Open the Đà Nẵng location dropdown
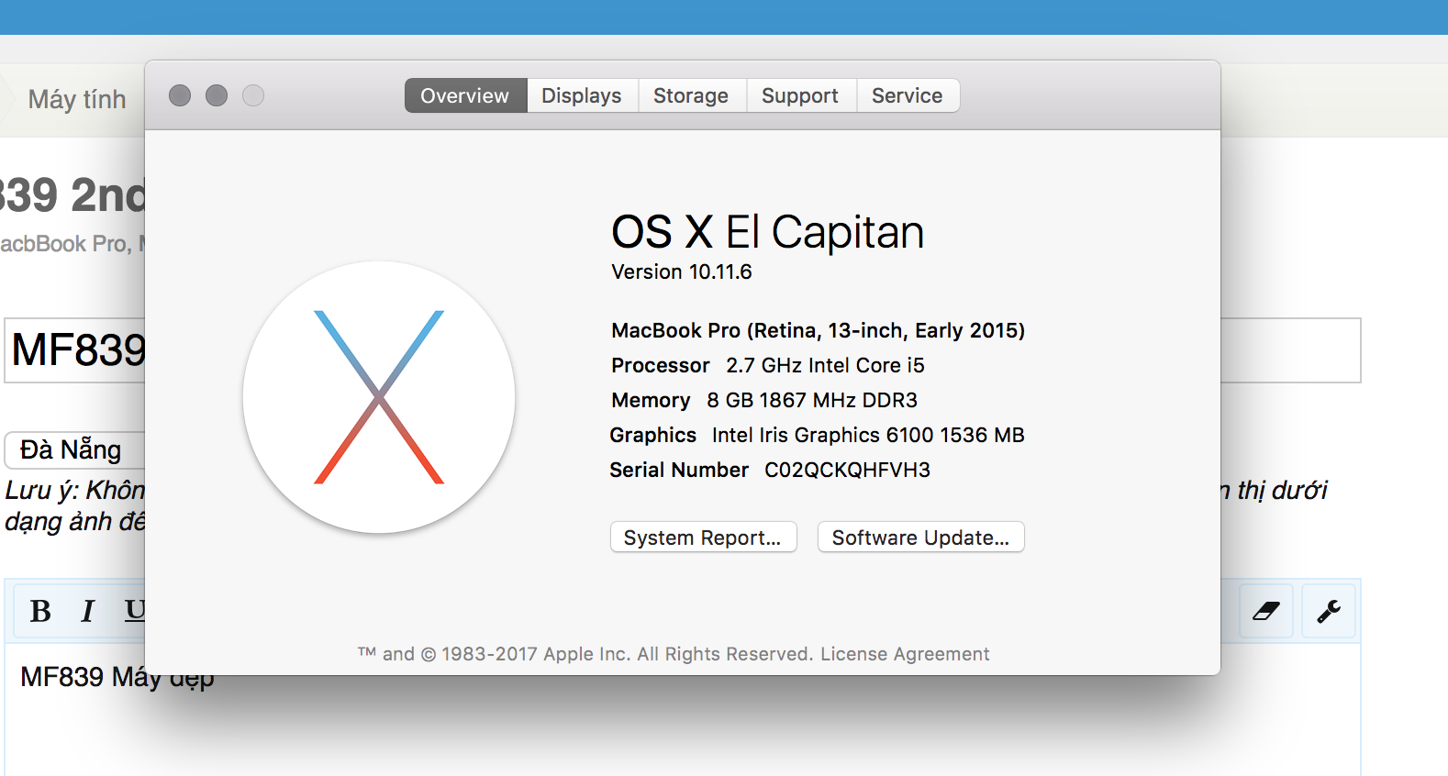The image size is (1448, 776). click(75, 449)
